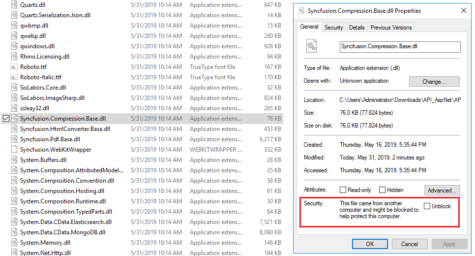Click the Unknown application text
The image size is (475, 256).
click(x=364, y=81)
